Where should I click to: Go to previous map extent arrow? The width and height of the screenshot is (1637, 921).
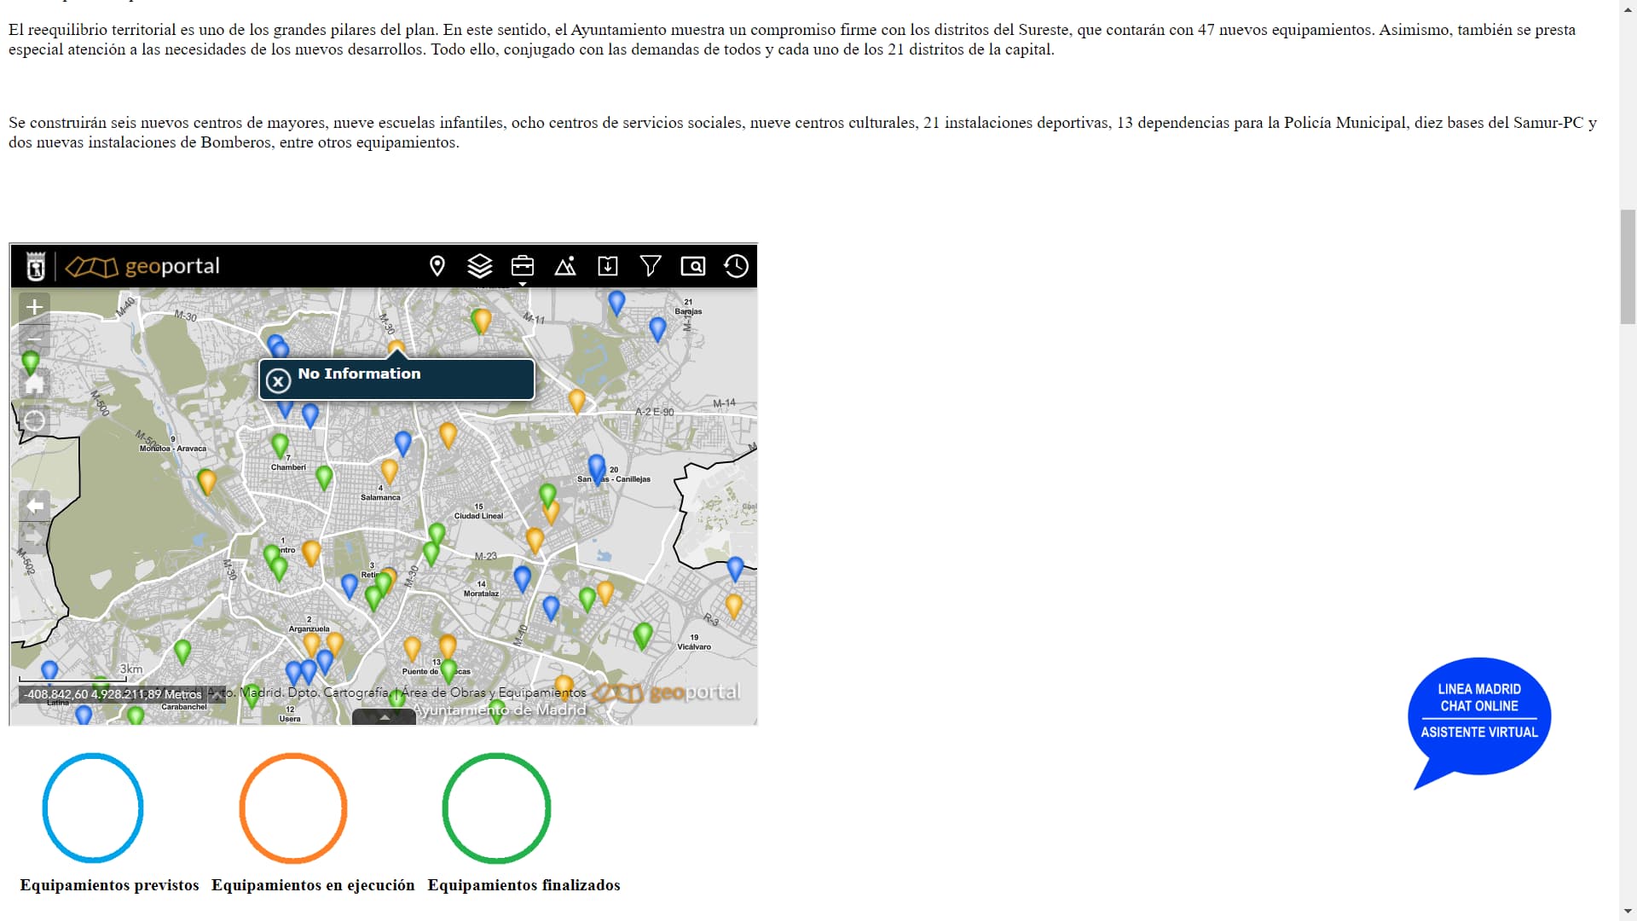[34, 506]
